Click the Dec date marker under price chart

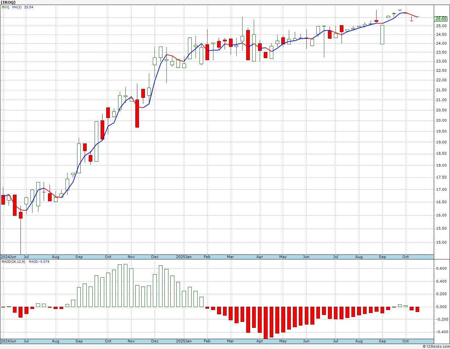(155, 257)
